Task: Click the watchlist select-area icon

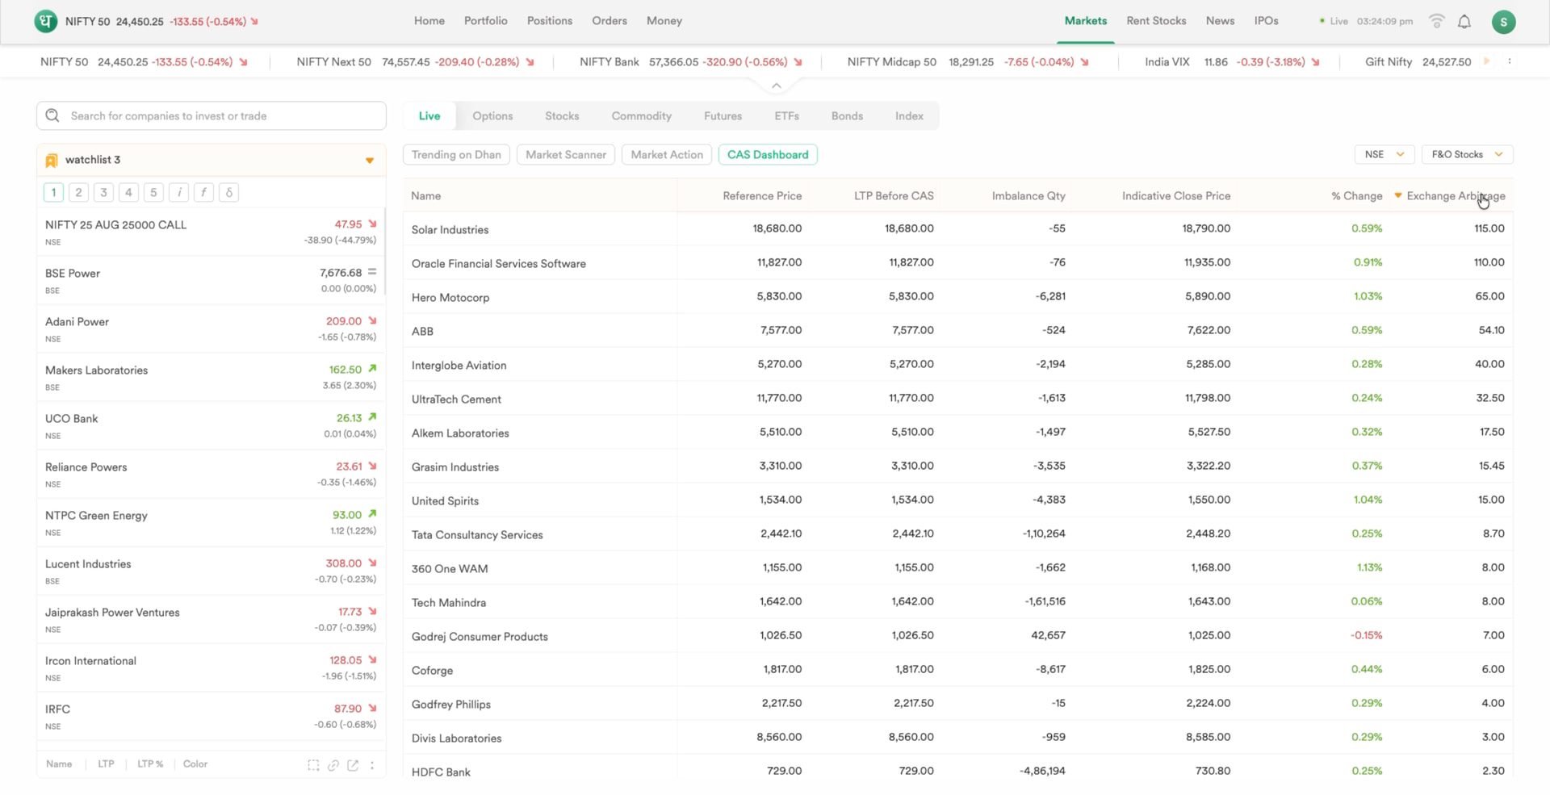Action: [313, 765]
